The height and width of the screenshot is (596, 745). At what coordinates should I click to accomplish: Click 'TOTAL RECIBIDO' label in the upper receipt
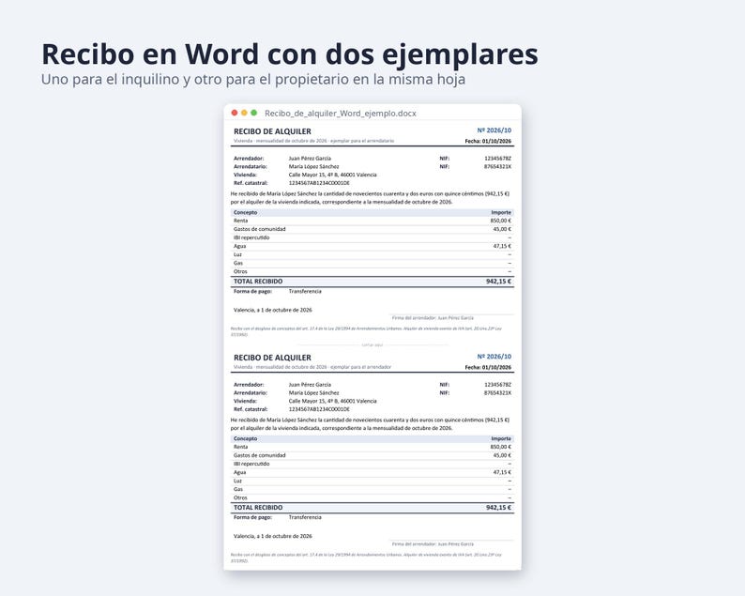point(258,282)
